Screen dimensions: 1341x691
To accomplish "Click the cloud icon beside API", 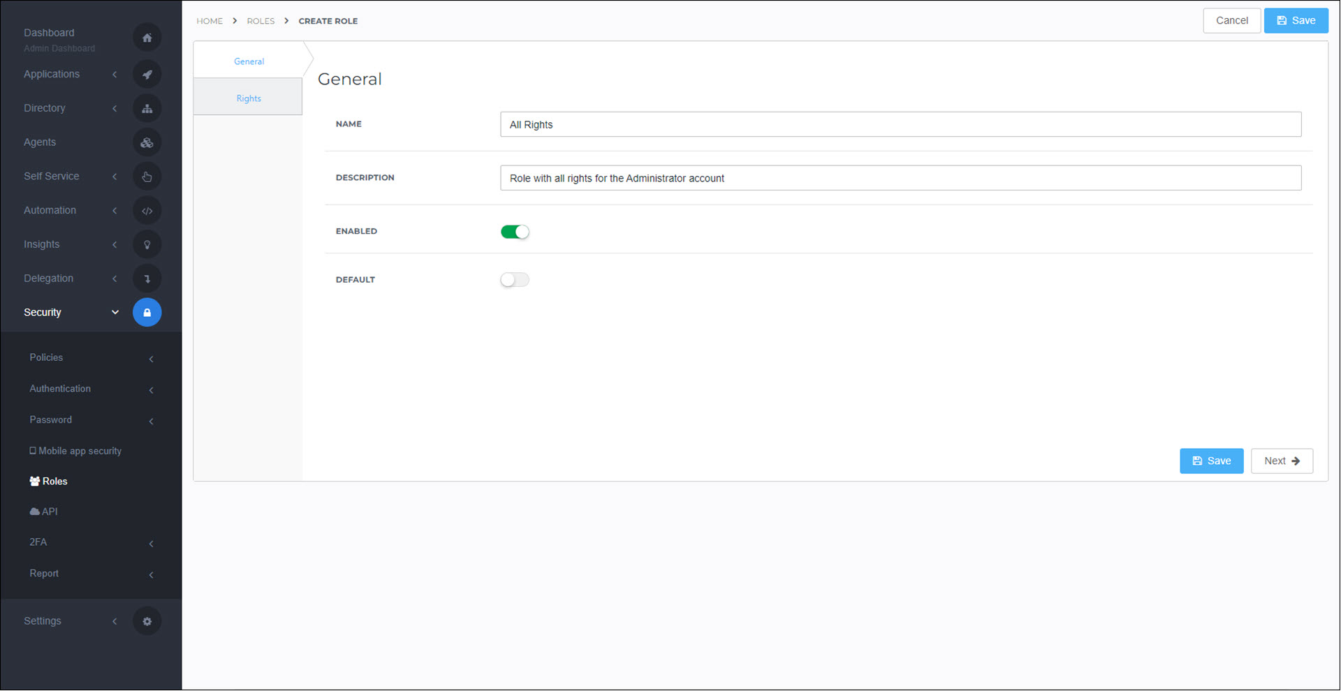I will (x=34, y=512).
